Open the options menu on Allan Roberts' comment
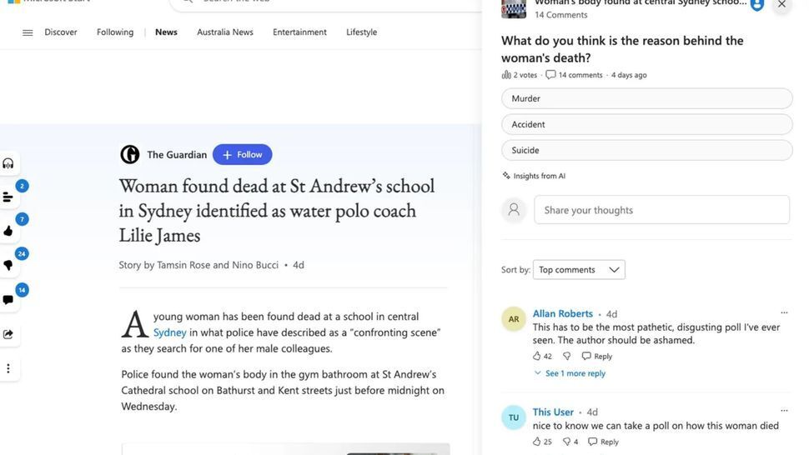809x455 pixels. click(x=784, y=312)
